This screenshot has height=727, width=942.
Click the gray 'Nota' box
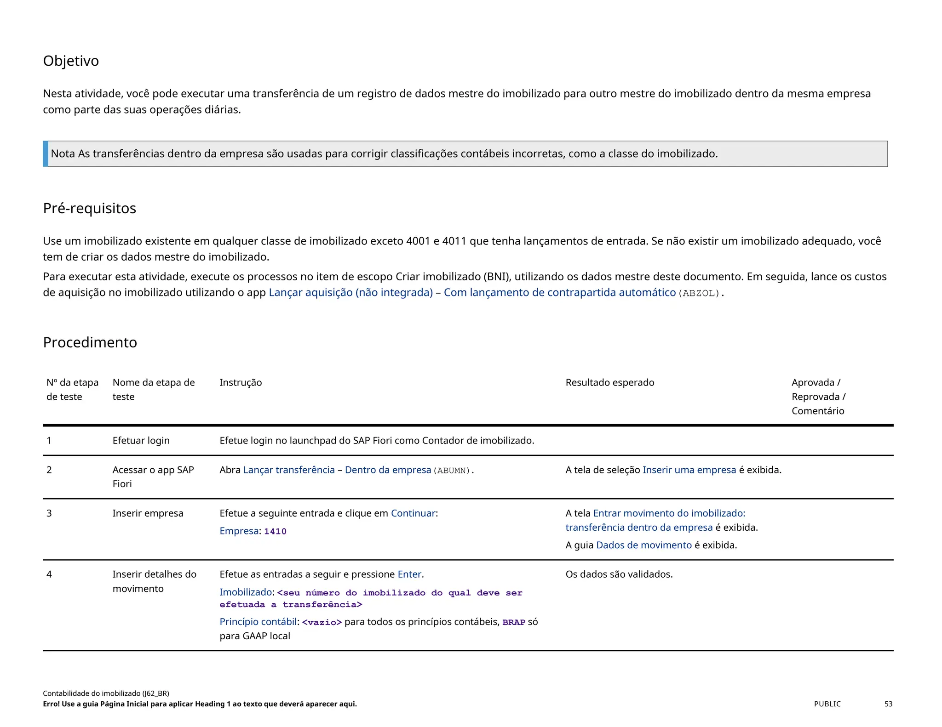[x=465, y=154]
